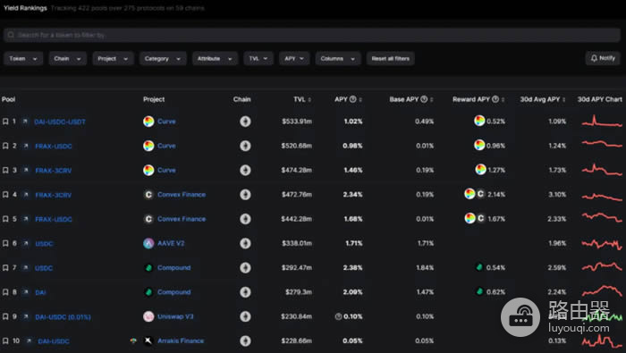Open the TVL filter dropdown
This screenshot has height=353, width=626.
tap(258, 59)
